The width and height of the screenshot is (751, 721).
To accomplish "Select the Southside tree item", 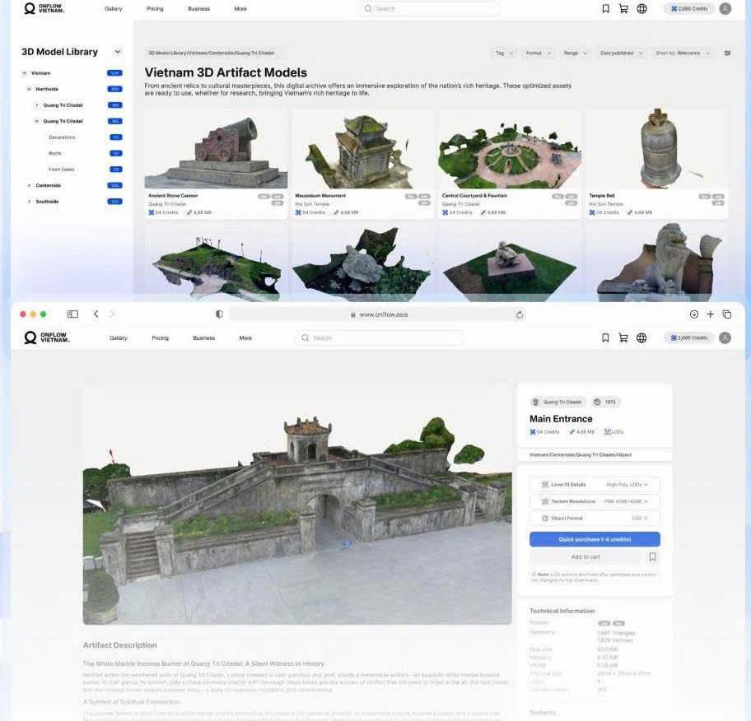I will [47, 202].
